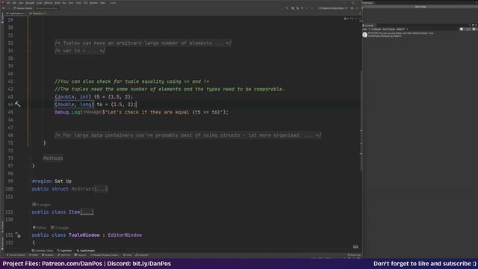
Task: Click the editor view icon at bottom-right of code
Action: click(356, 247)
